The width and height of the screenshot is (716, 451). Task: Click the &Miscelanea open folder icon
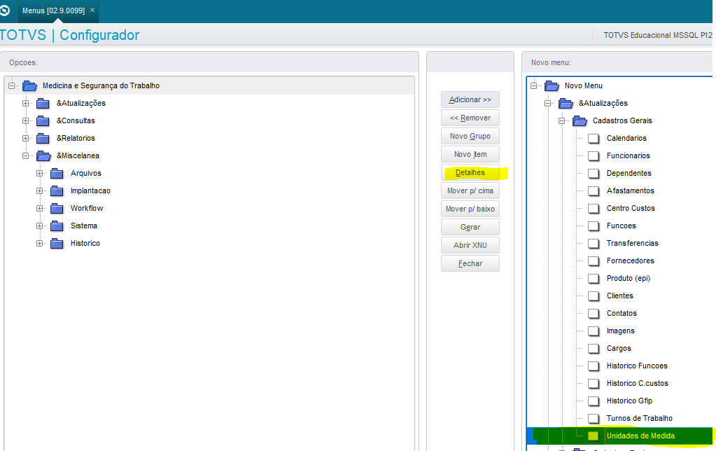43,155
